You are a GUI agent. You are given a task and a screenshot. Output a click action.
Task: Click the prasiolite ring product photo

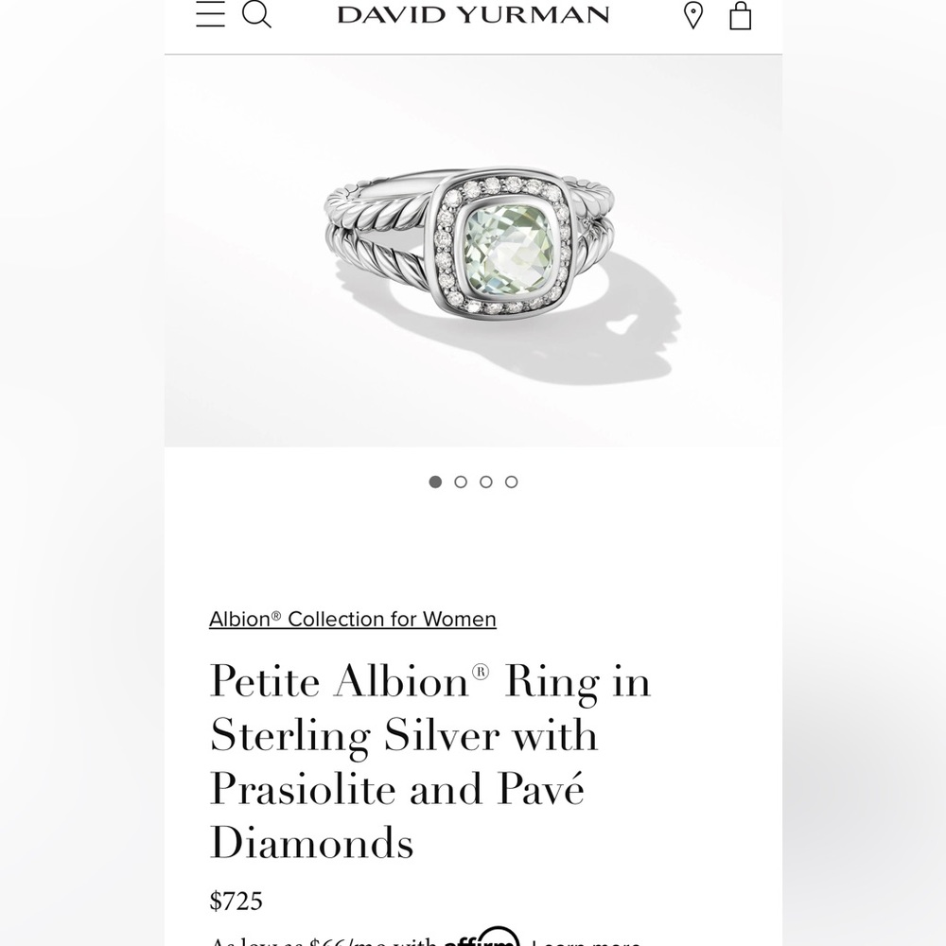pyautogui.click(x=473, y=251)
